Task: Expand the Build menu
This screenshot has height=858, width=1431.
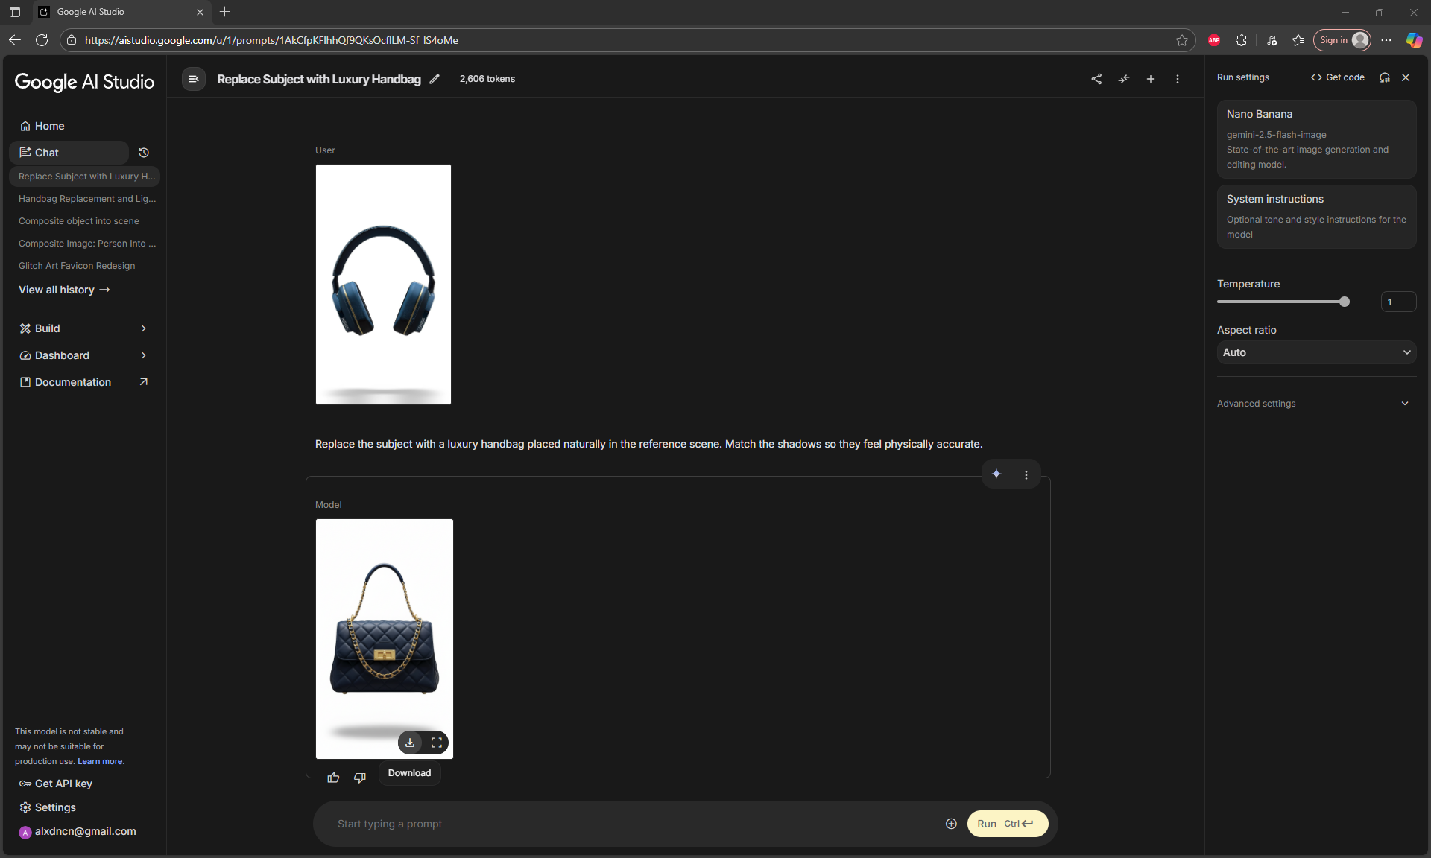Action: pos(83,328)
